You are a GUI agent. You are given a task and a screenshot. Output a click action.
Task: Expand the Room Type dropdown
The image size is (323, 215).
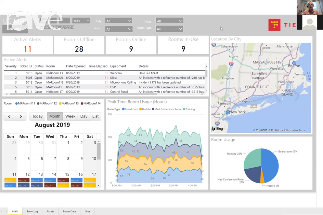pos(169,29)
